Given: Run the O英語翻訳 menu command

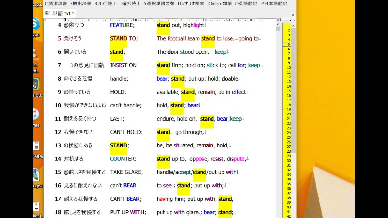Looking at the screenshot, I should [247, 4].
